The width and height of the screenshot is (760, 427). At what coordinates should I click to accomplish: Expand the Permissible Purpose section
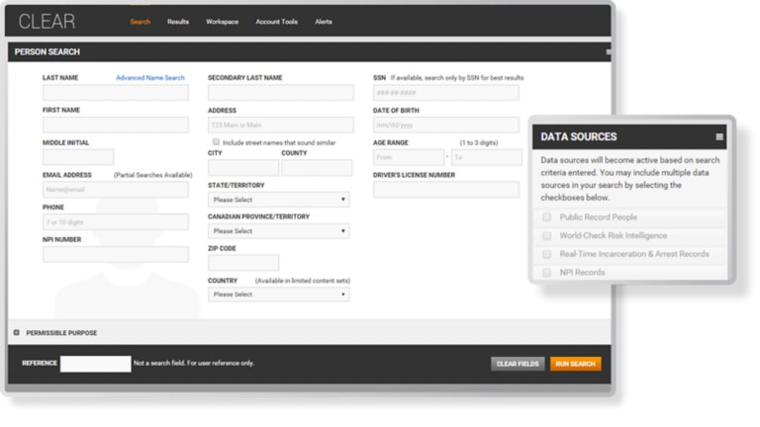[x=17, y=332]
